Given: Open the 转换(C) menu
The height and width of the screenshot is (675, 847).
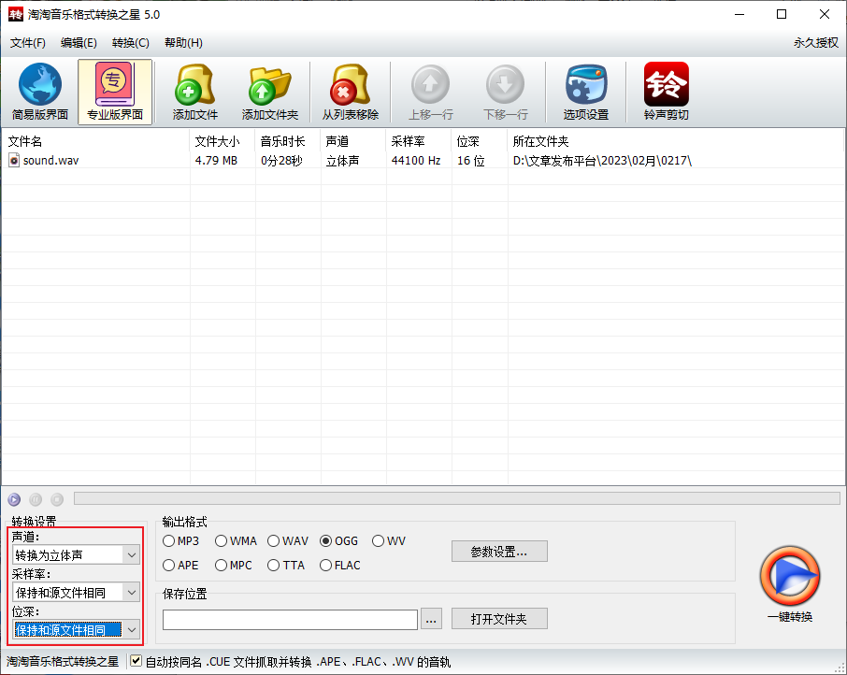Looking at the screenshot, I should coord(130,43).
